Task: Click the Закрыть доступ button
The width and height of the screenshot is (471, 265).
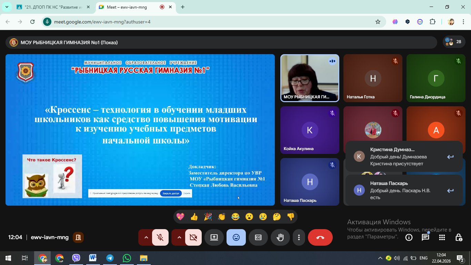Action: coord(171,194)
